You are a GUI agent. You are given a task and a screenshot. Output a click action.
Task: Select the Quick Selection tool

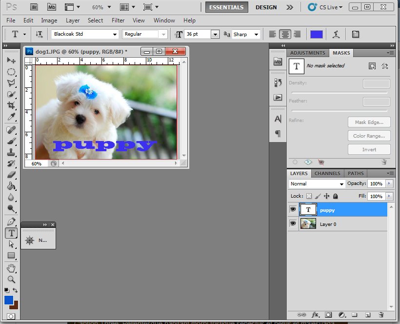click(x=11, y=94)
